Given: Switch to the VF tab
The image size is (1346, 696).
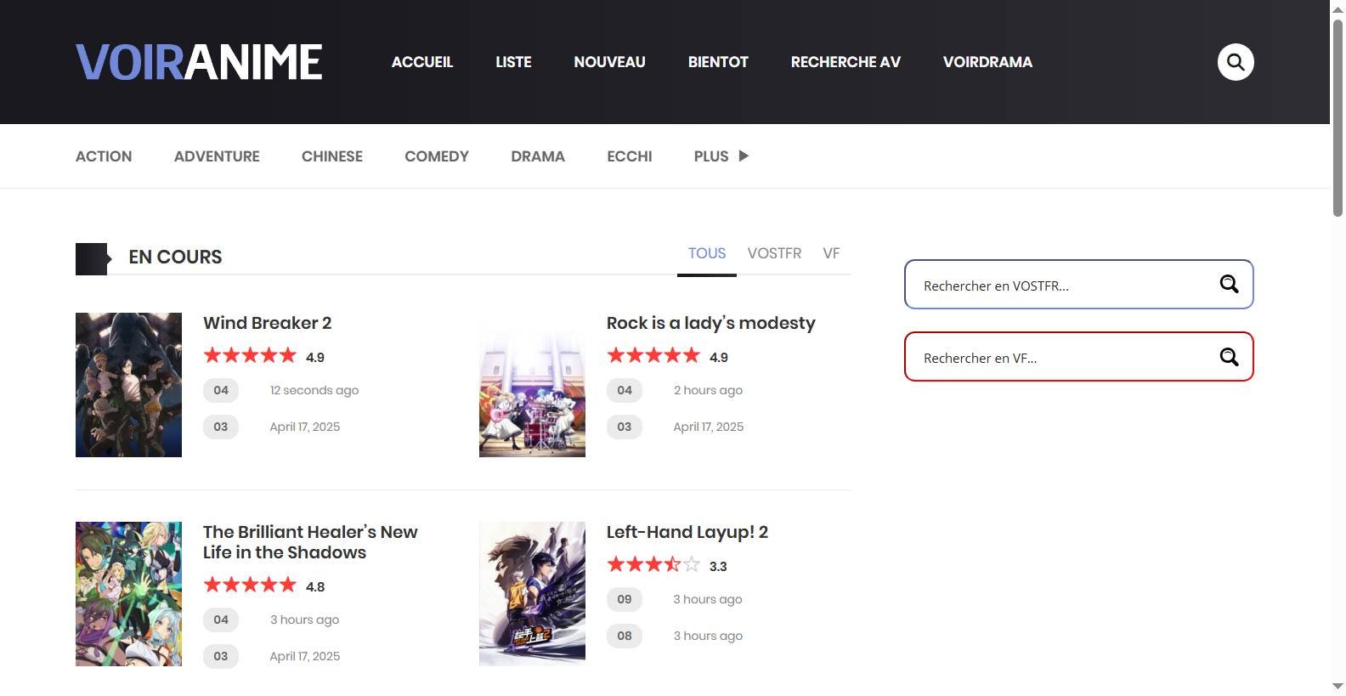Looking at the screenshot, I should click(831, 253).
